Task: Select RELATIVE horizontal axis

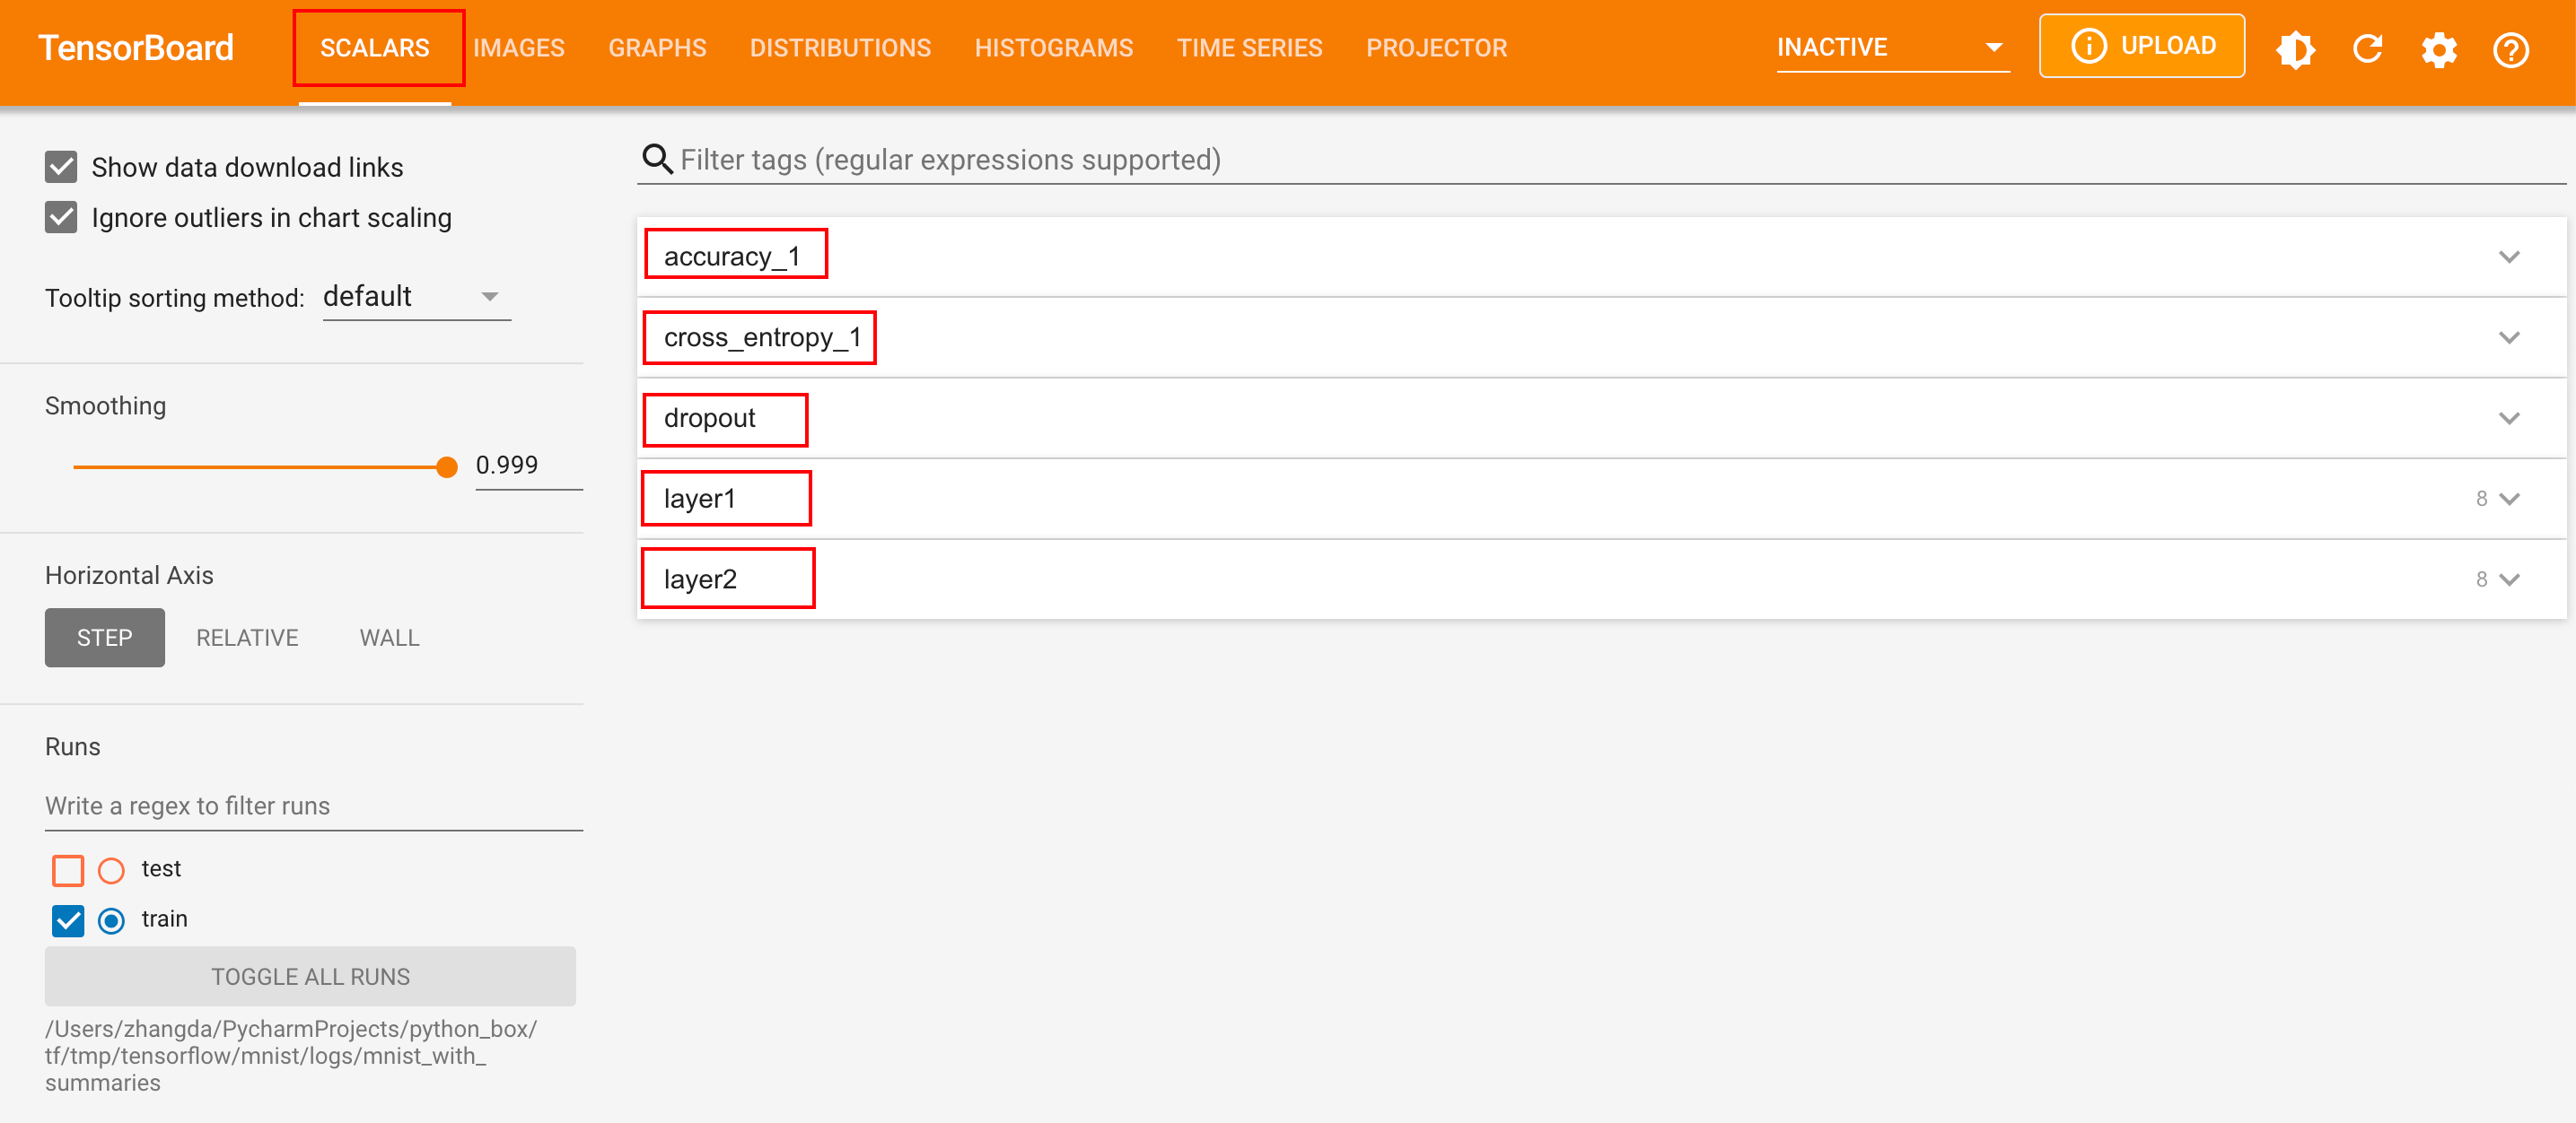Action: coord(247,638)
